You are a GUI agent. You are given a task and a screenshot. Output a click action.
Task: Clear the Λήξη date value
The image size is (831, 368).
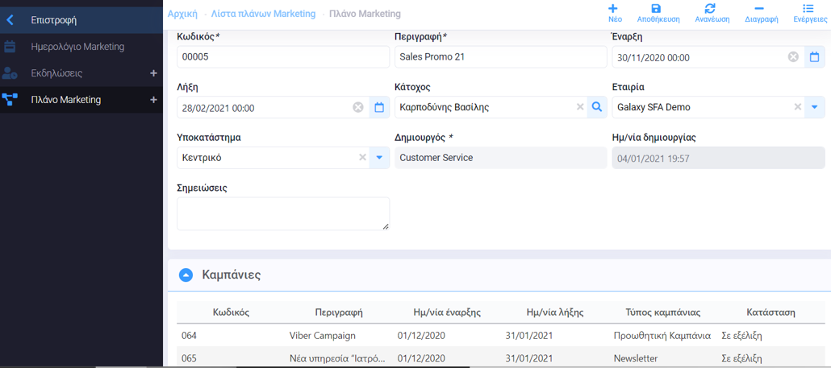click(358, 107)
